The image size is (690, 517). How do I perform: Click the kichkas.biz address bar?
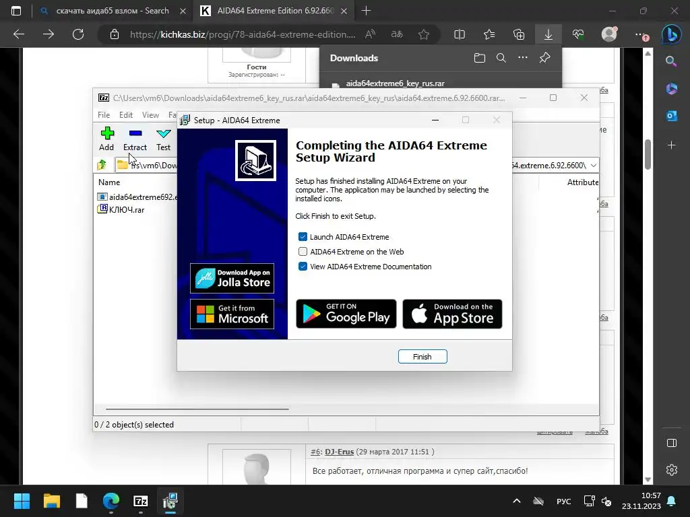pos(243,34)
